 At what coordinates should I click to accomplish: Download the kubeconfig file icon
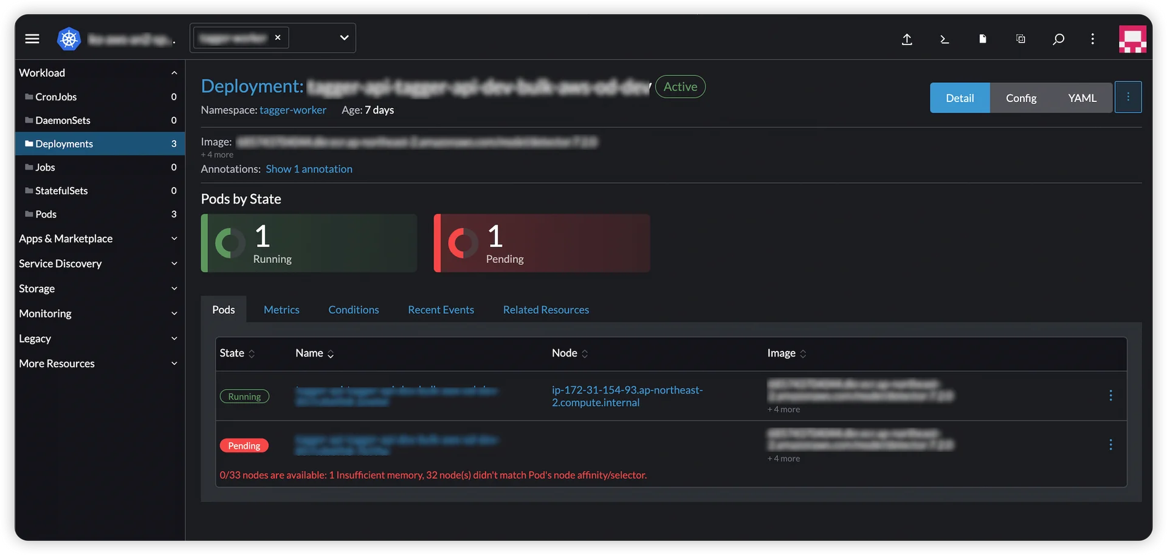click(x=982, y=39)
